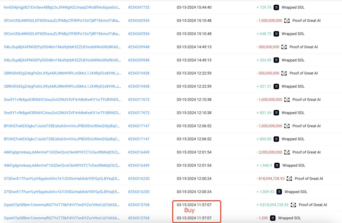Click the panda token icon in the 12:22:59 -500,000,000 row
The height and width of the screenshot is (223, 342).
coord(284,73)
